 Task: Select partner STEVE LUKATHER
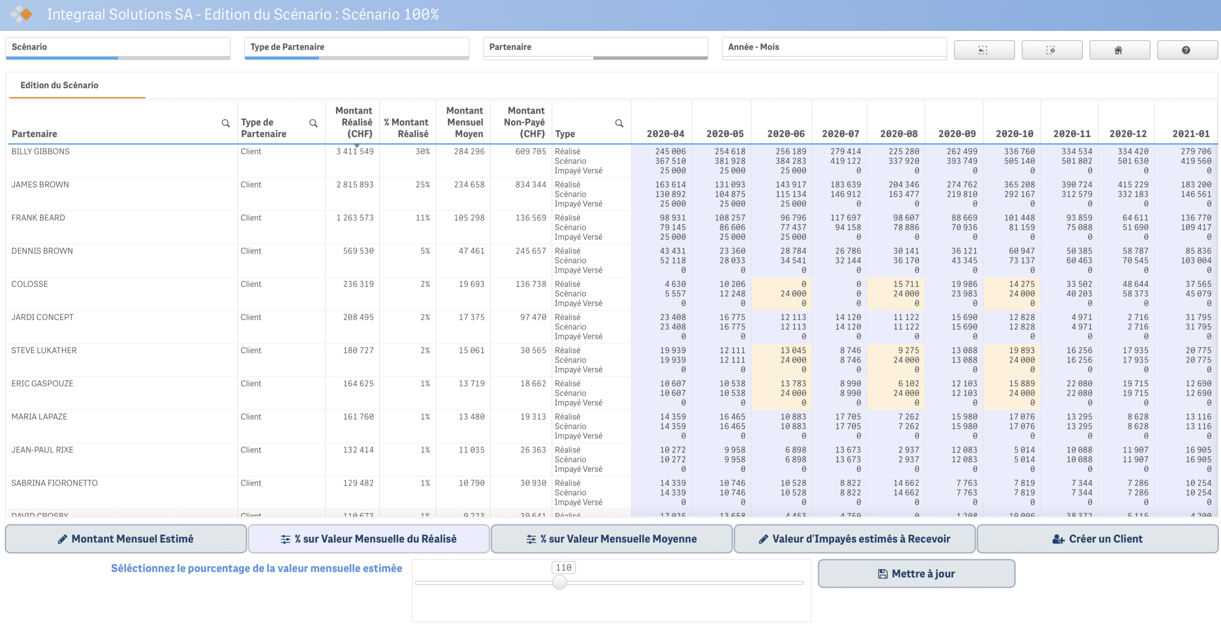44,351
